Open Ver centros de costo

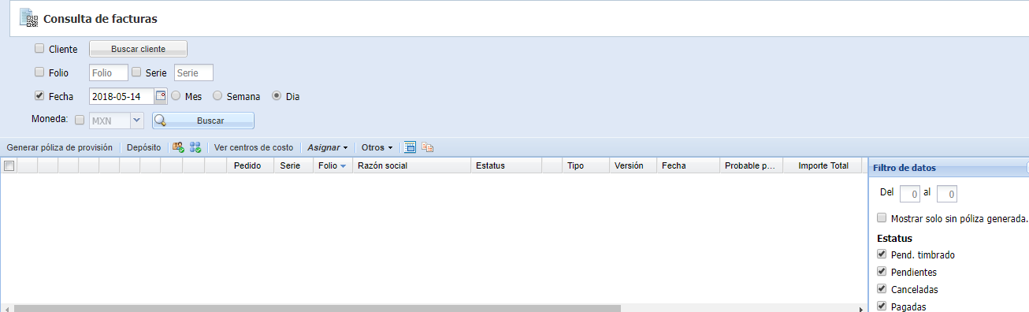254,147
